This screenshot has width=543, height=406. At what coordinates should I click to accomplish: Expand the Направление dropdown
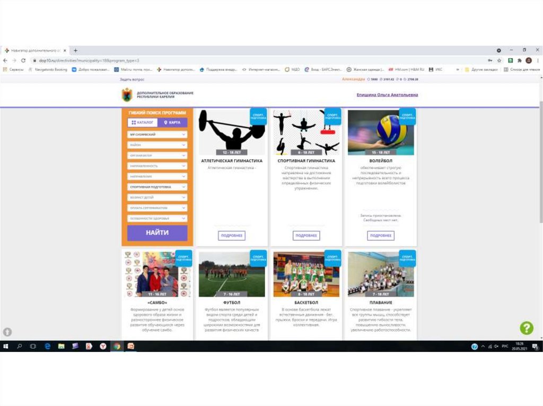[x=157, y=176]
